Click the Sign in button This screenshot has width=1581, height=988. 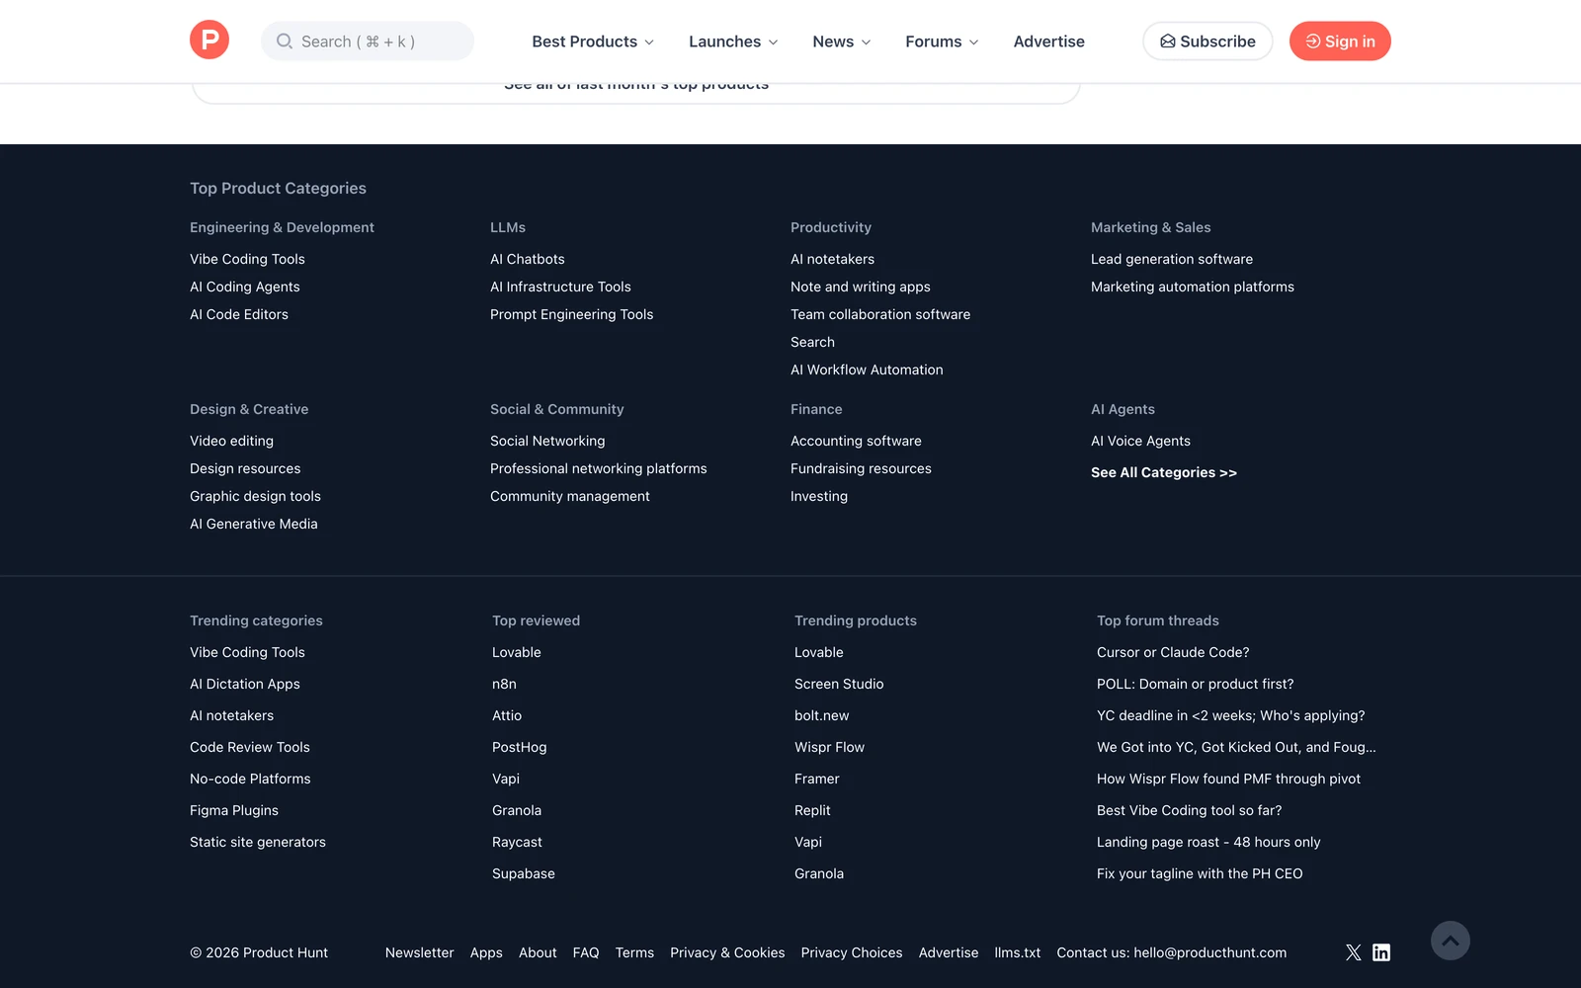coord(1340,41)
